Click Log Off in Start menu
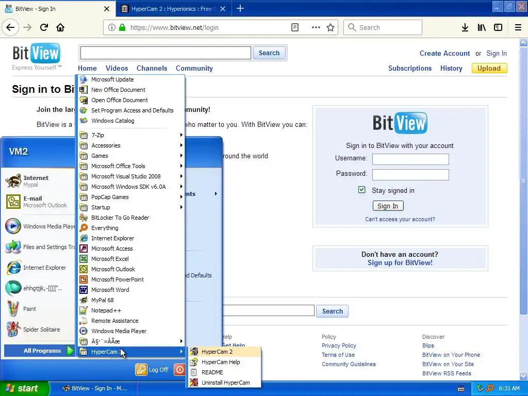This screenshot has width=528, height=396. click(x=152, y=369)
